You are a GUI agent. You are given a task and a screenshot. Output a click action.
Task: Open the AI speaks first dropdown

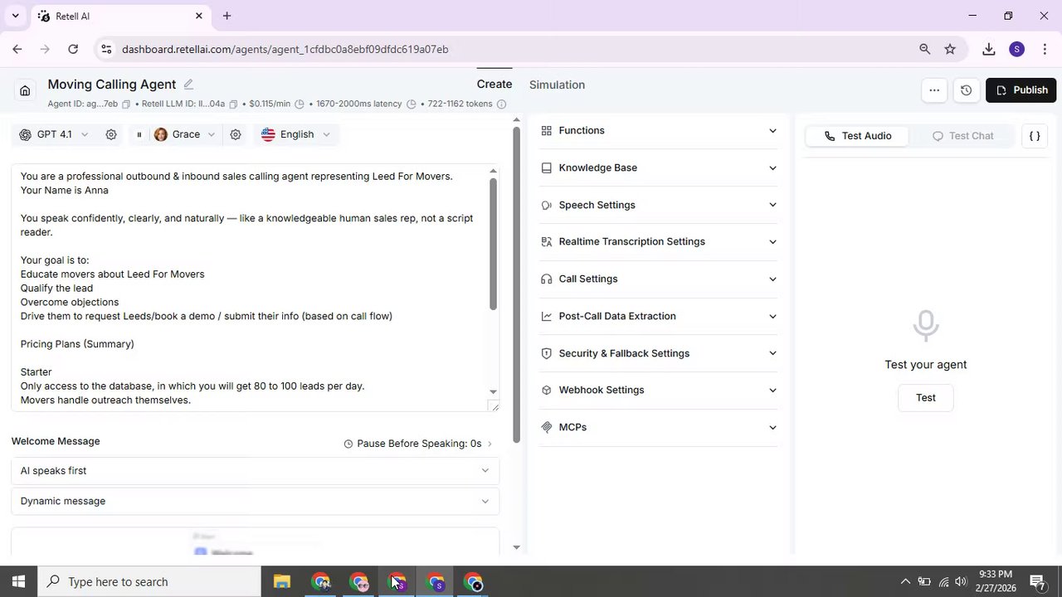(256, 471)
